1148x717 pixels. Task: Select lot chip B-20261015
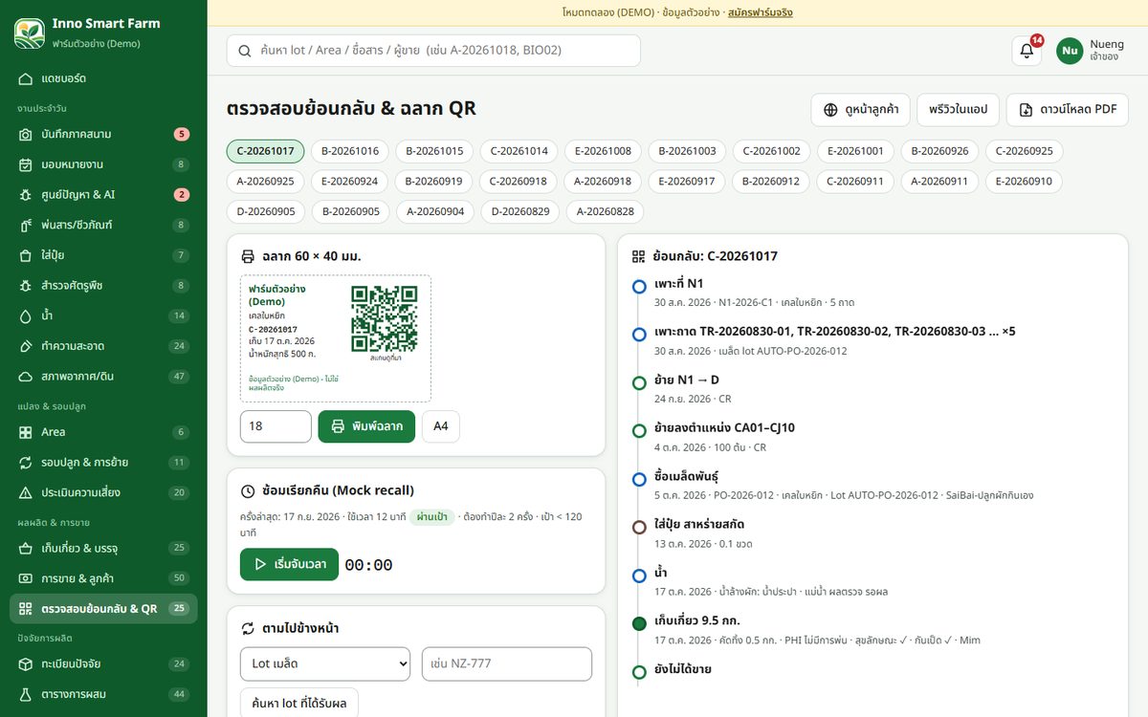pos(434,151)
